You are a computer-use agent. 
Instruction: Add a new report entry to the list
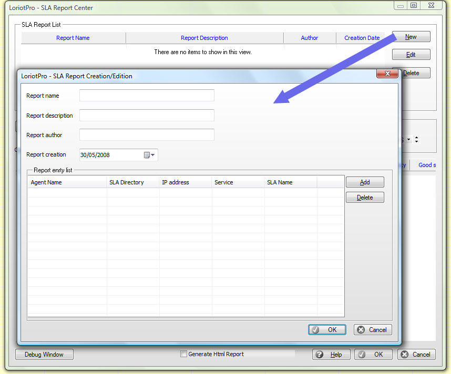coord(365,182)
